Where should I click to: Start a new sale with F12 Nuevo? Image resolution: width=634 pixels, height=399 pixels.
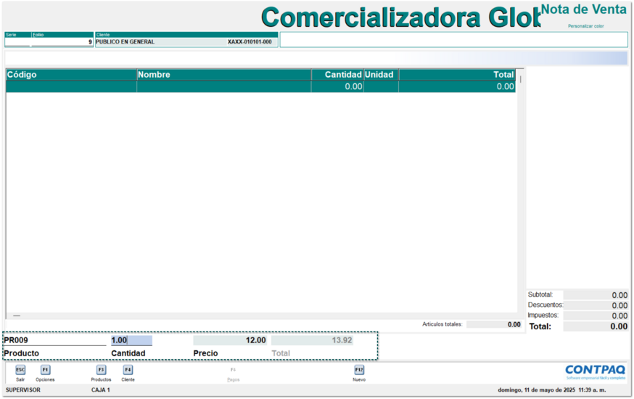coord(359,370)
